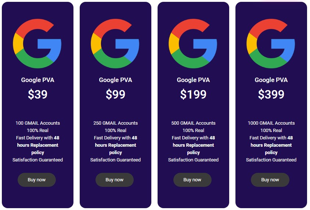This screenshot has height=210, width=310.
Task: Select the $99 price text
Action: [115, 95]
